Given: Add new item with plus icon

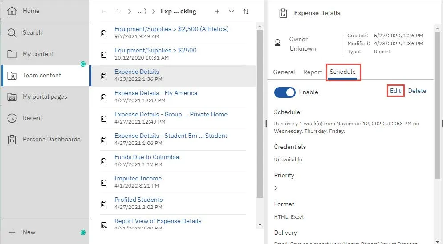Looking at the screenshot, I should click(217, 12).
